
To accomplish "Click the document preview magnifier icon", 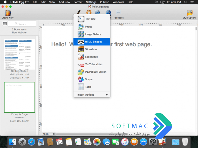I will pyautogui.click(x=98, y=12).
